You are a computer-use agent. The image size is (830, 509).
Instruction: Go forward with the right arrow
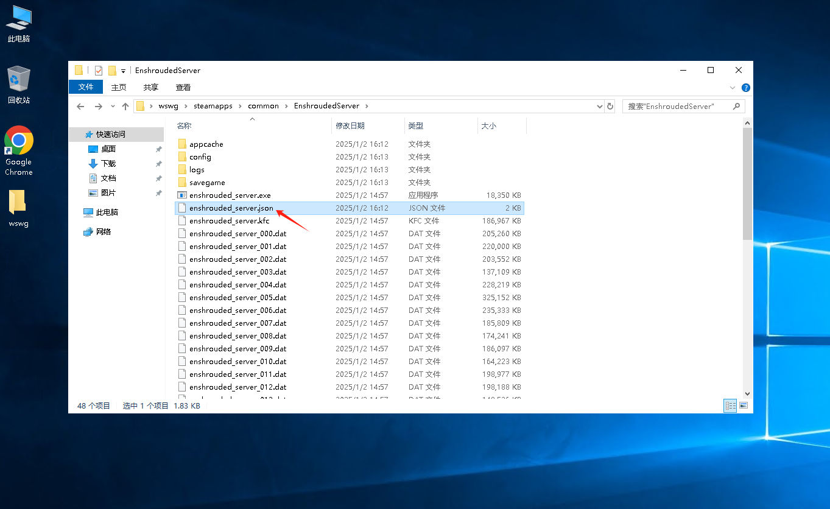point(99,106)
